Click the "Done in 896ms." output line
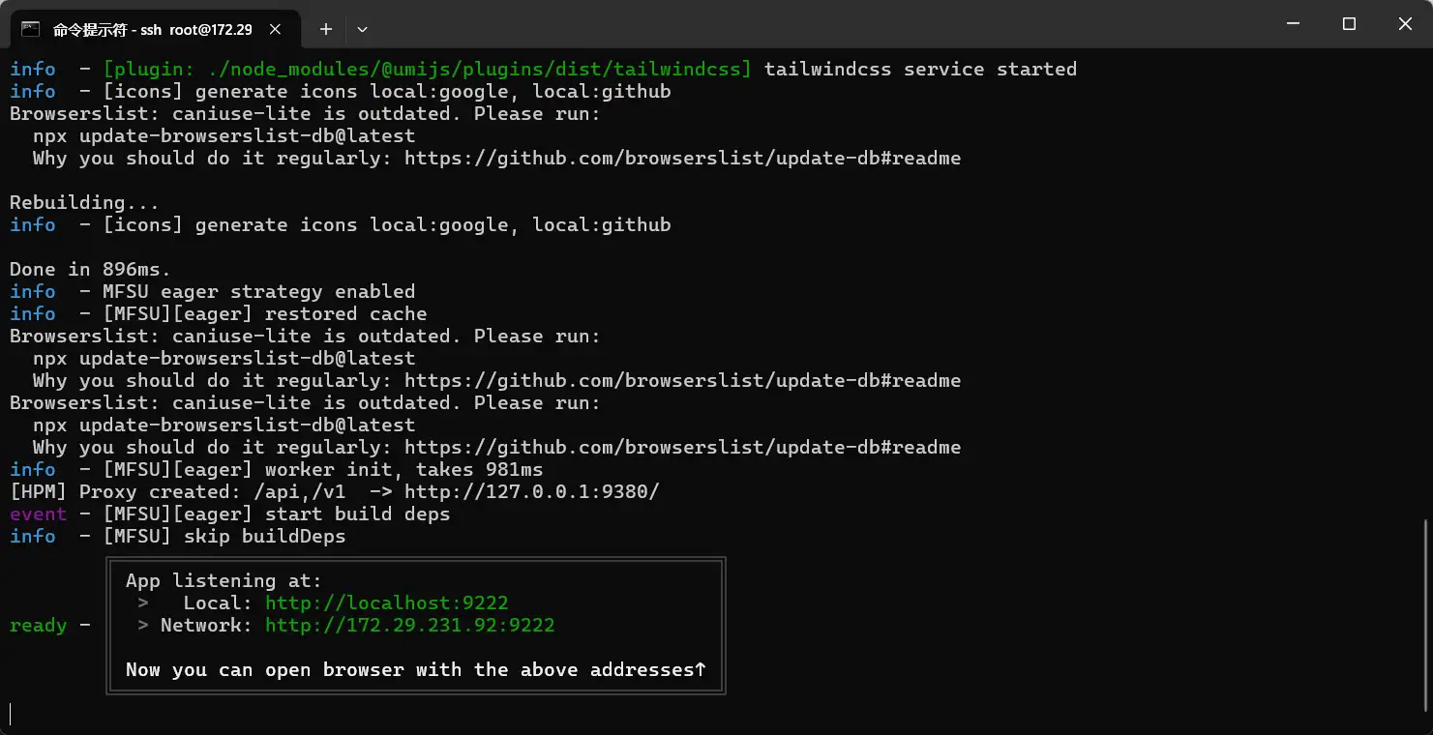The height and width of the screenshot is (735, 1433). [x=90, y=269]
